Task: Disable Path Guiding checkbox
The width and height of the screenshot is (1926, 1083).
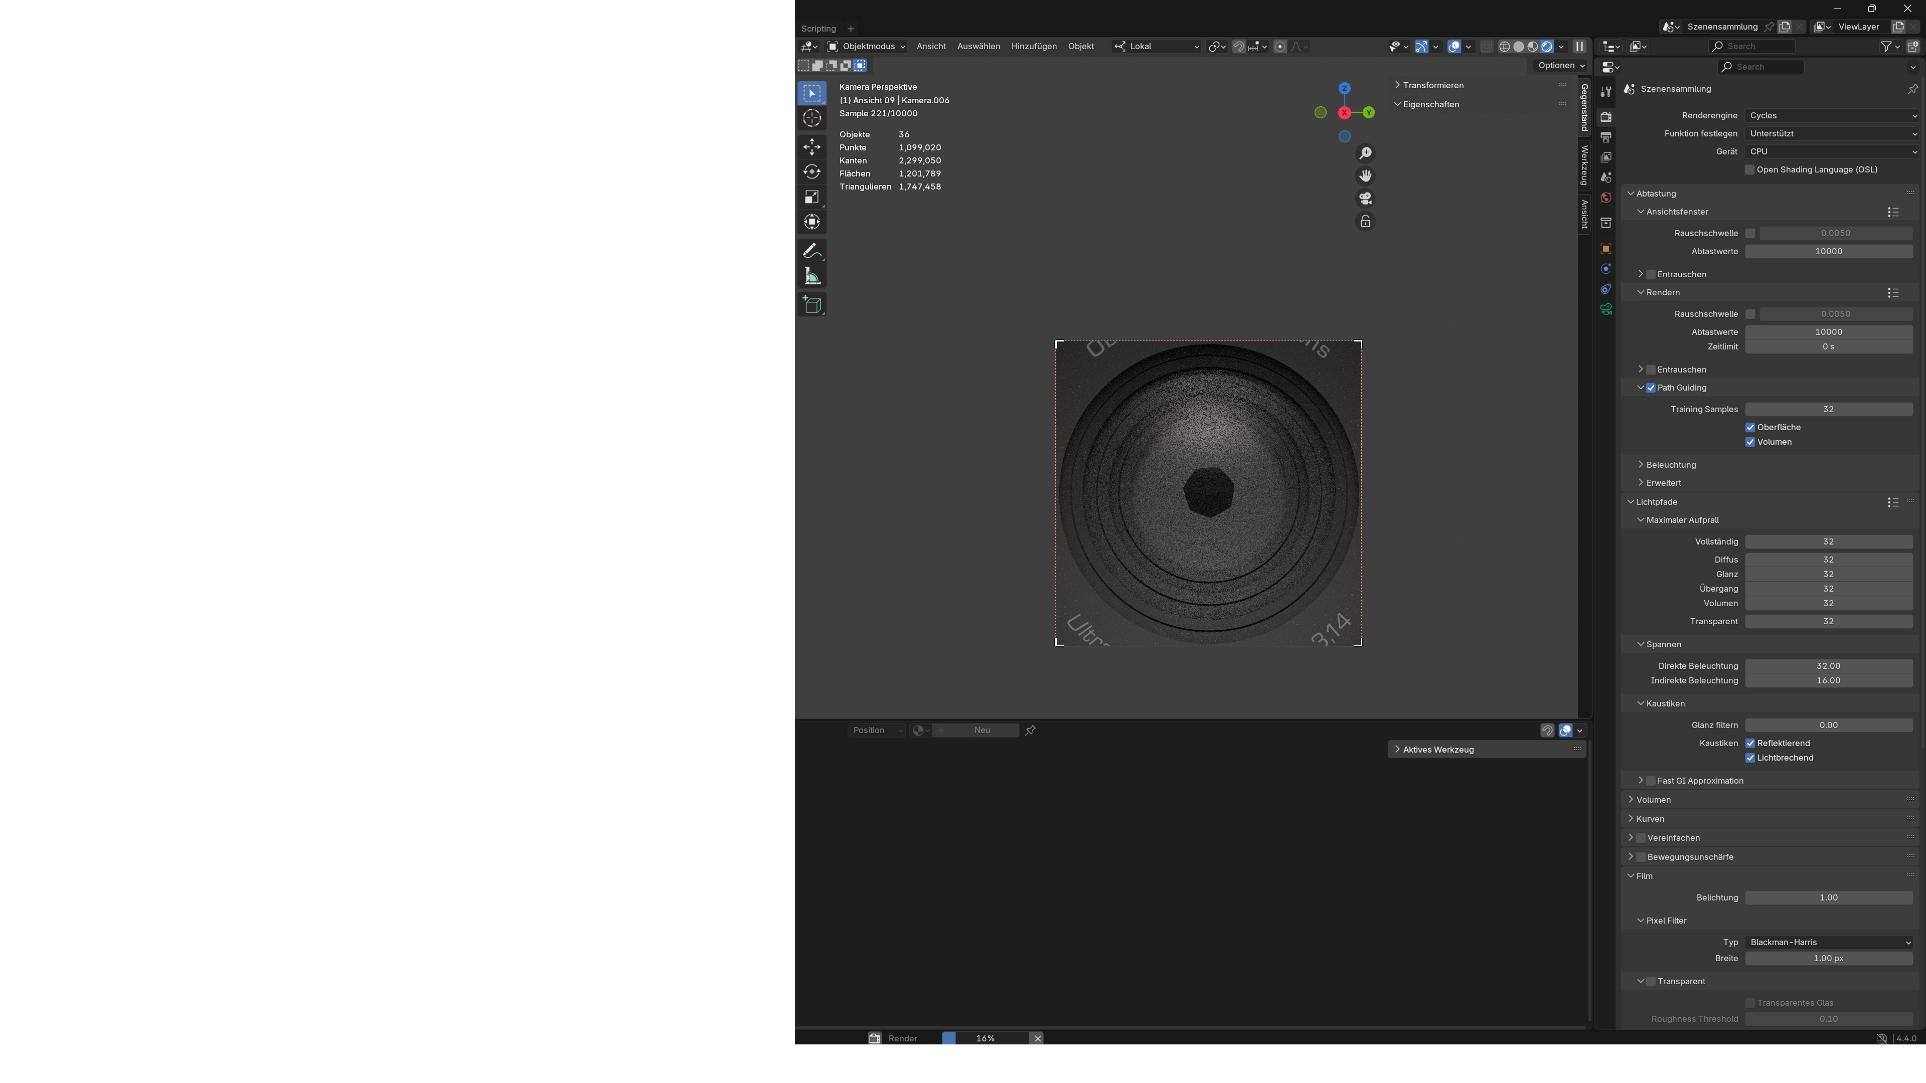Action: (1651, 388)
